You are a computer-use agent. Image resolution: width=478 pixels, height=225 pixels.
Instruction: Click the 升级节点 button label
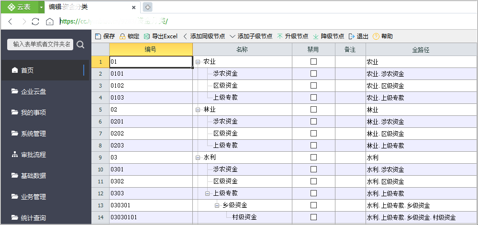pyautogui.click(x=296, y=36)
